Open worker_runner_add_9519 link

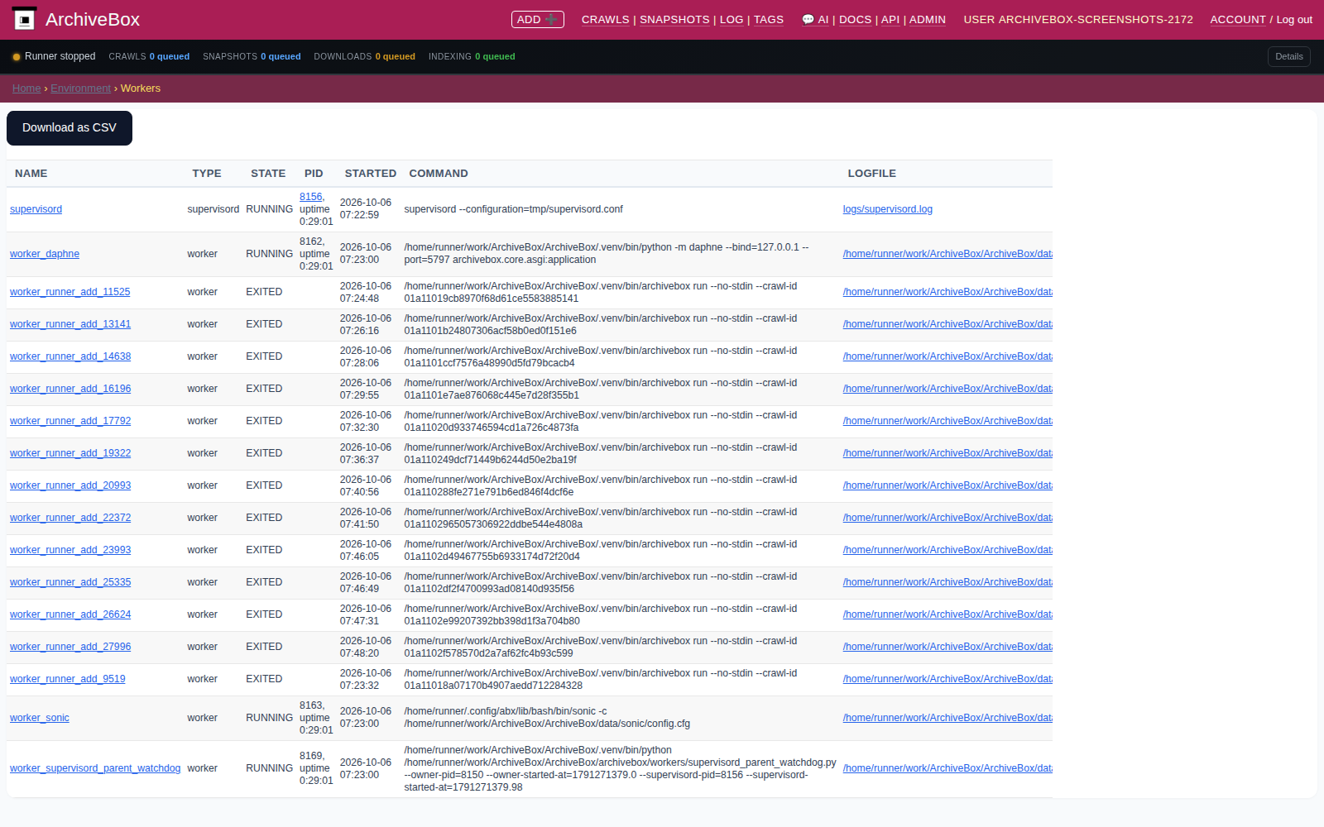tap(68, 679)
